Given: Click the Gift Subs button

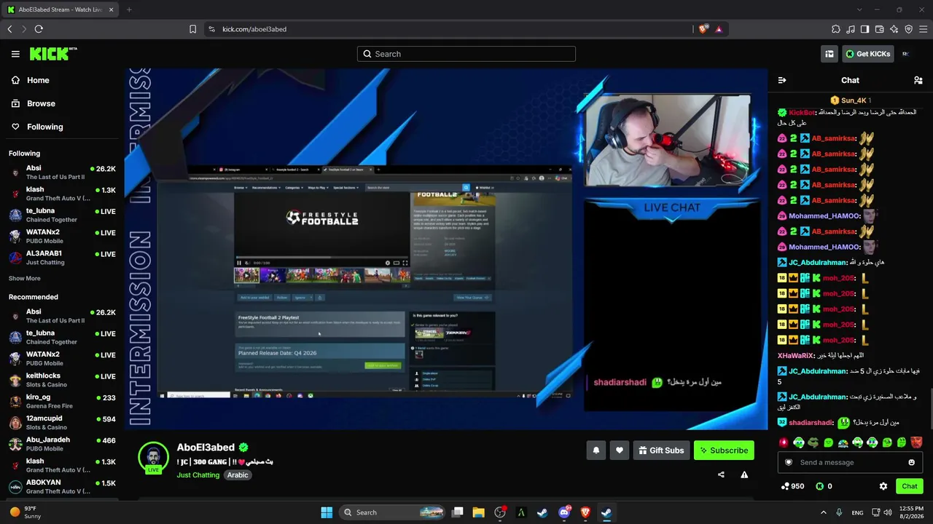Looking at the screenshot, I should pyautogui.click(x=661, y=450).
